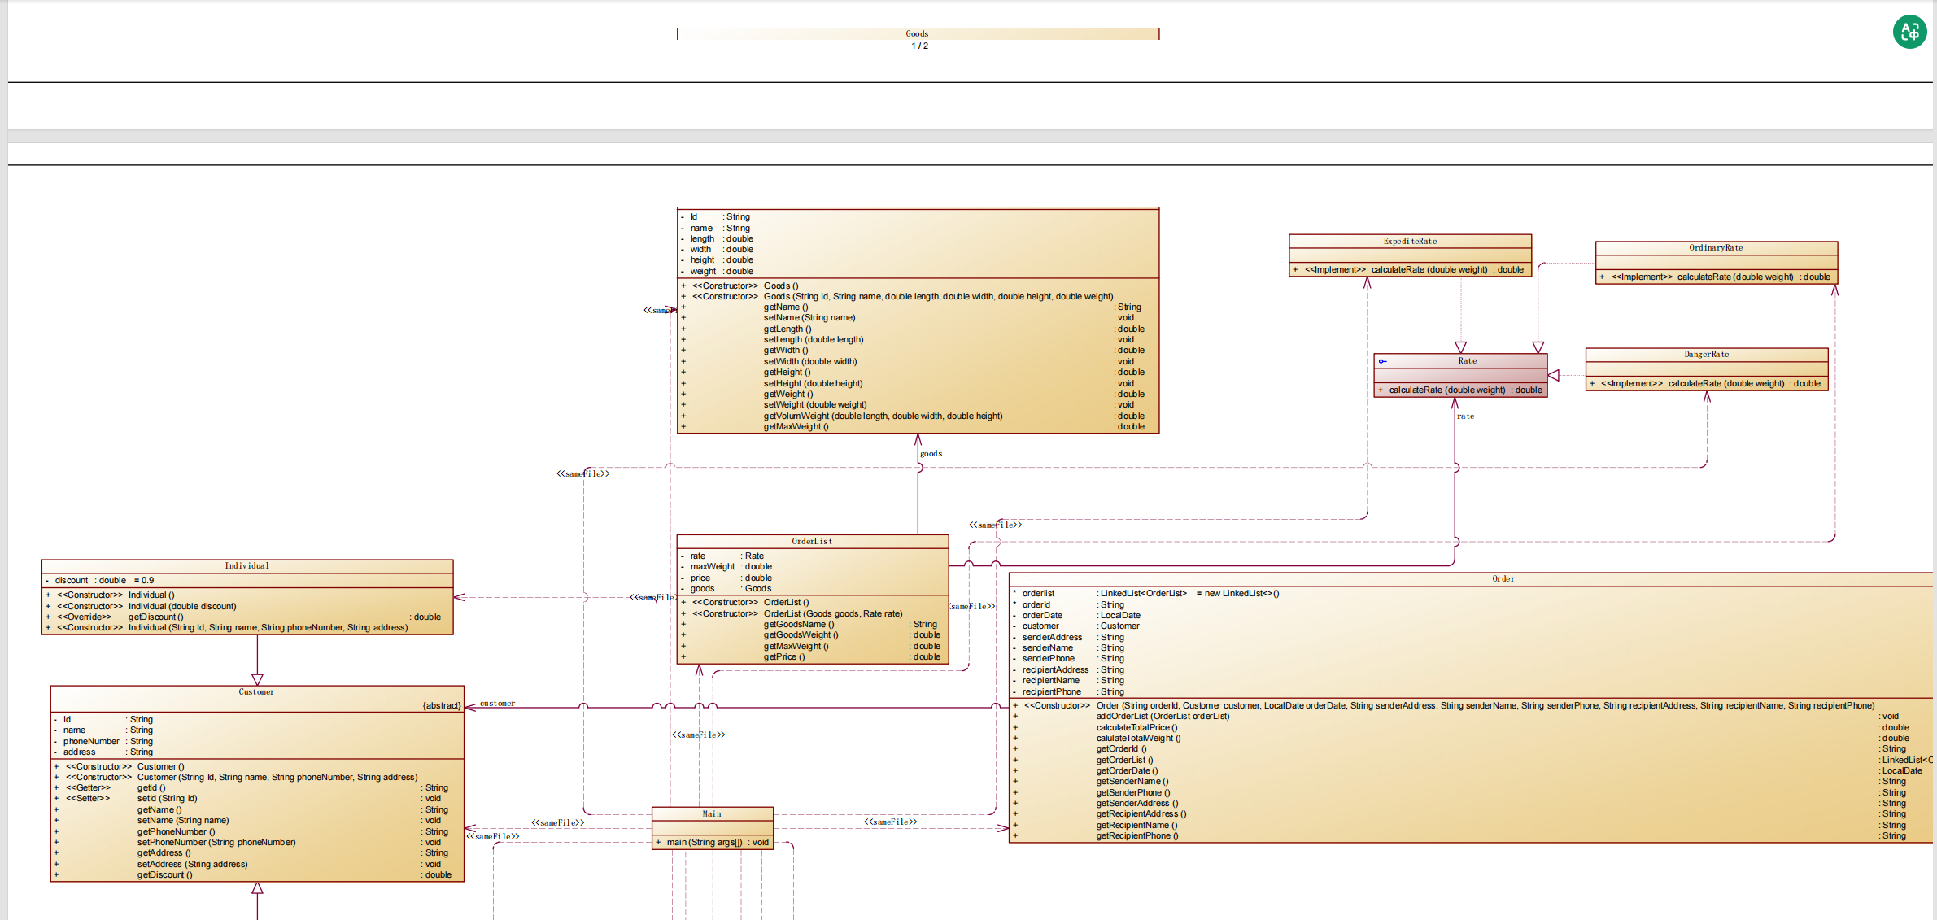The height and width of the screenshot is (920, 1937).
Task: Click the arrowhead below the ExpediteRate class
Action: tap(1367, 283)
